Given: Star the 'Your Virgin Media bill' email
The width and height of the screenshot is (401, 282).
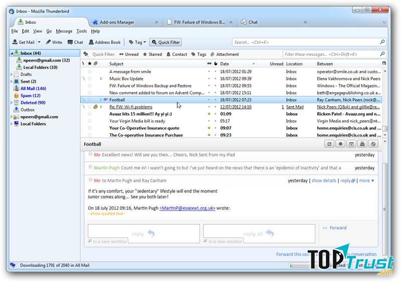Looking at the screenshot, I should tap(90, 121).
